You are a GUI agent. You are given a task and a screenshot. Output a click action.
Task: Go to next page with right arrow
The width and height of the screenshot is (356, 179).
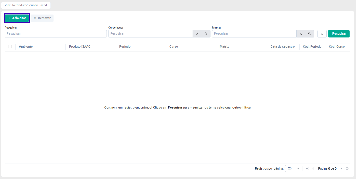click(x=341, y=168)
